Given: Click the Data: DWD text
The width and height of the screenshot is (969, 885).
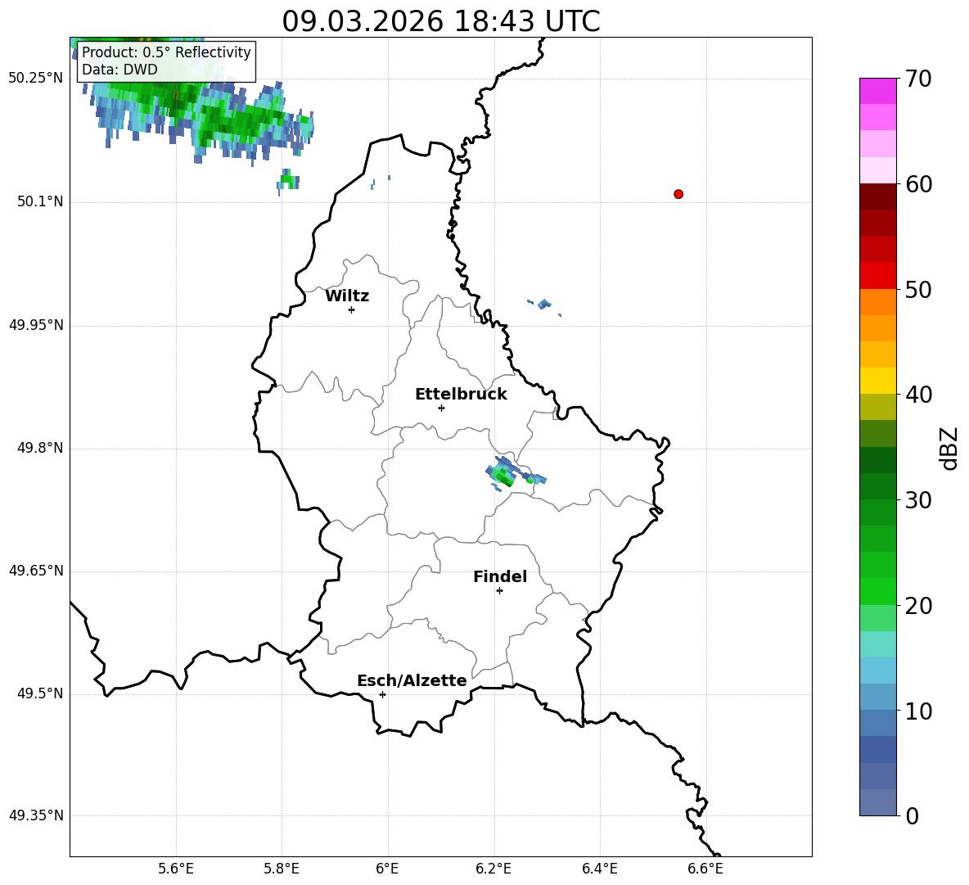Looking at the screenshot, I should tap(119, 70).
